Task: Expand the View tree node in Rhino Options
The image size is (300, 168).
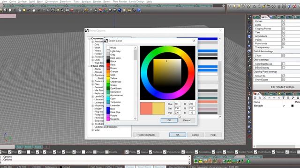Action: point(93,130)
